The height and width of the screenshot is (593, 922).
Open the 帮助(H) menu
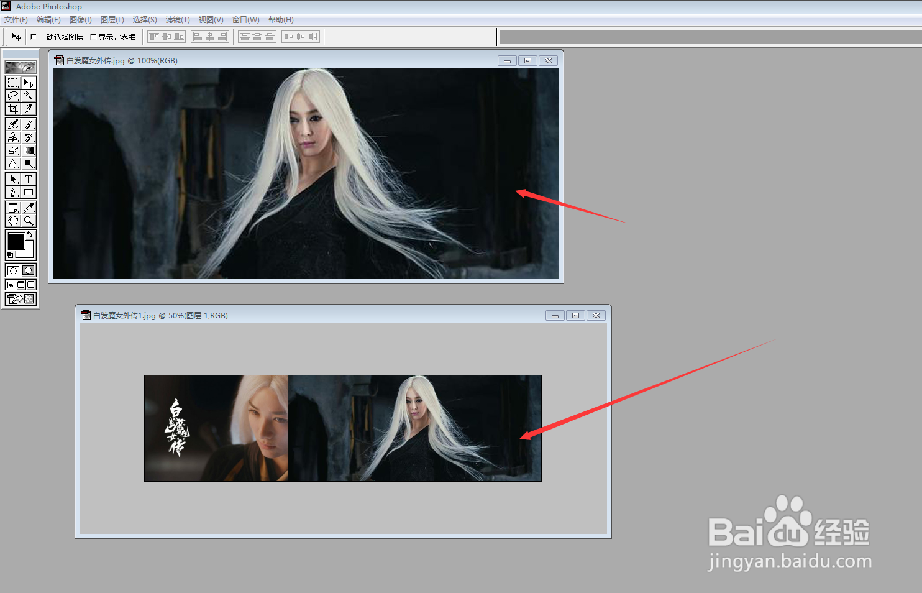click(x=281, y=20)
